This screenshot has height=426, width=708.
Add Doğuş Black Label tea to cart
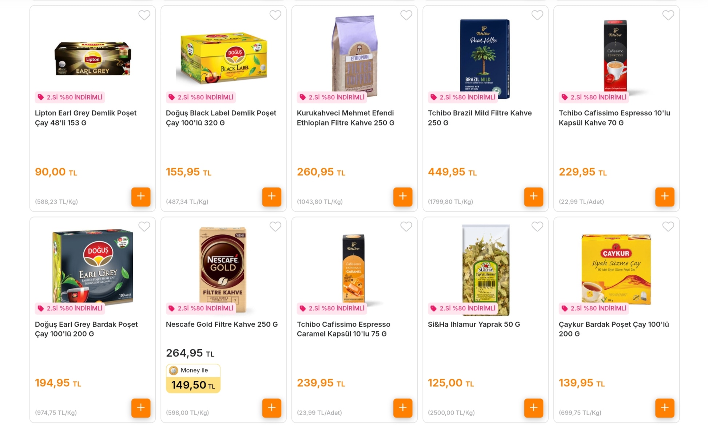[272, 196]
